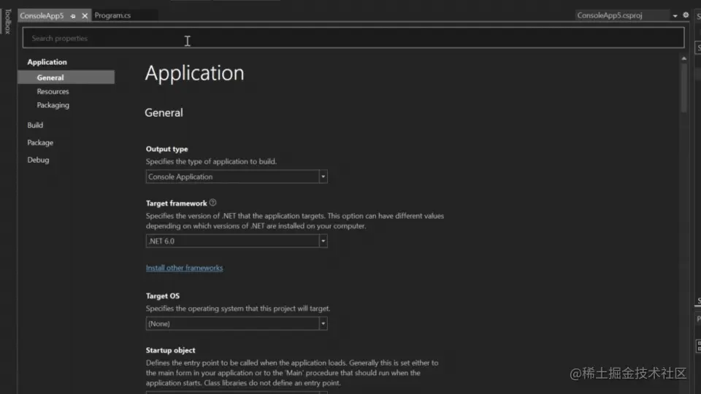Click the scrollbar up arrow

click(683, 58)
